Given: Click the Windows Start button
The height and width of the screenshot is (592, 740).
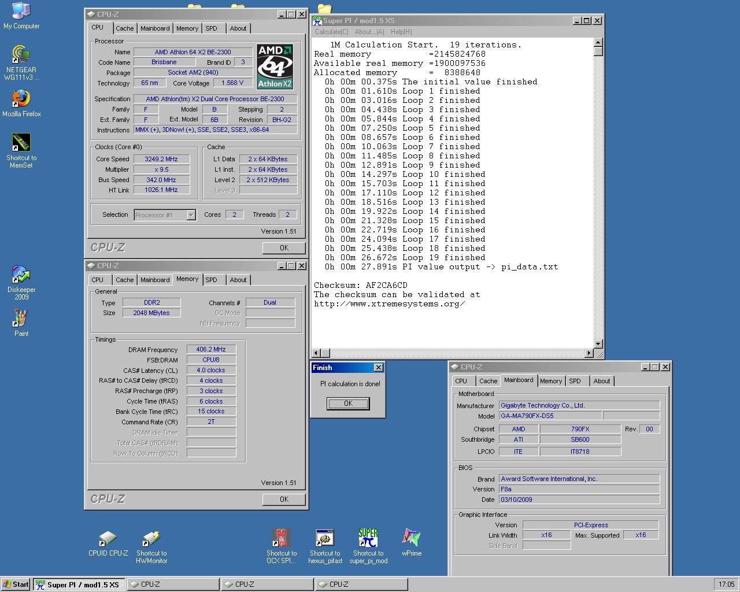Looking at the screenshot, I should 16,584.
